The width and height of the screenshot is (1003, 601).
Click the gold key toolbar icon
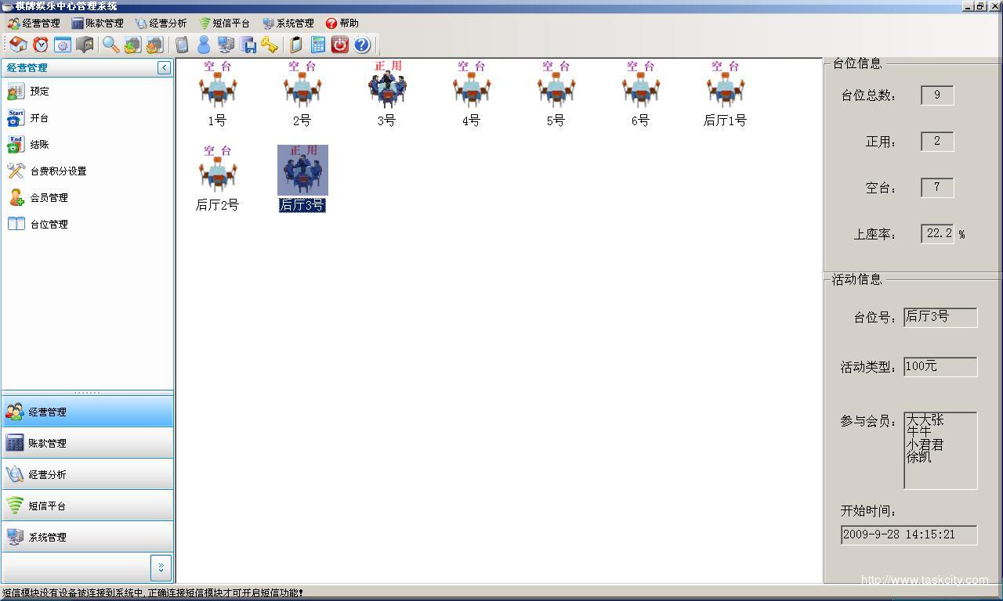pyautogui.click(x=270, y=45)
